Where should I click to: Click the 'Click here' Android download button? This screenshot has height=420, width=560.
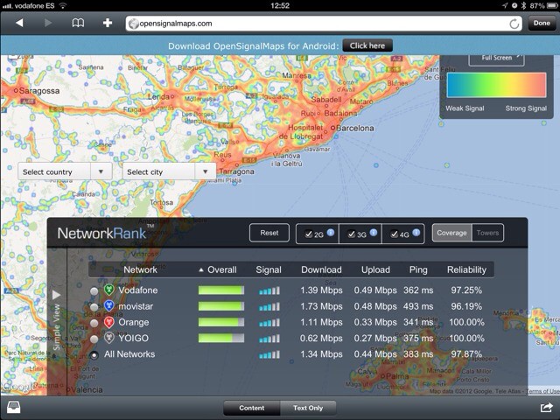coord(367,45)
